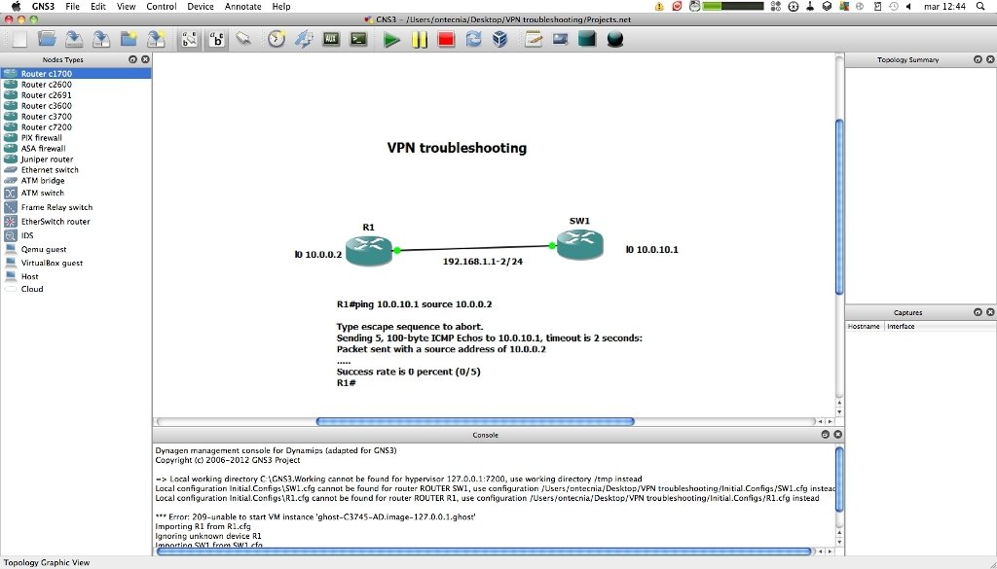Click the topology canvas horizontal scrollbar
This screenshot has width=997, height=569.
[475, 422]
